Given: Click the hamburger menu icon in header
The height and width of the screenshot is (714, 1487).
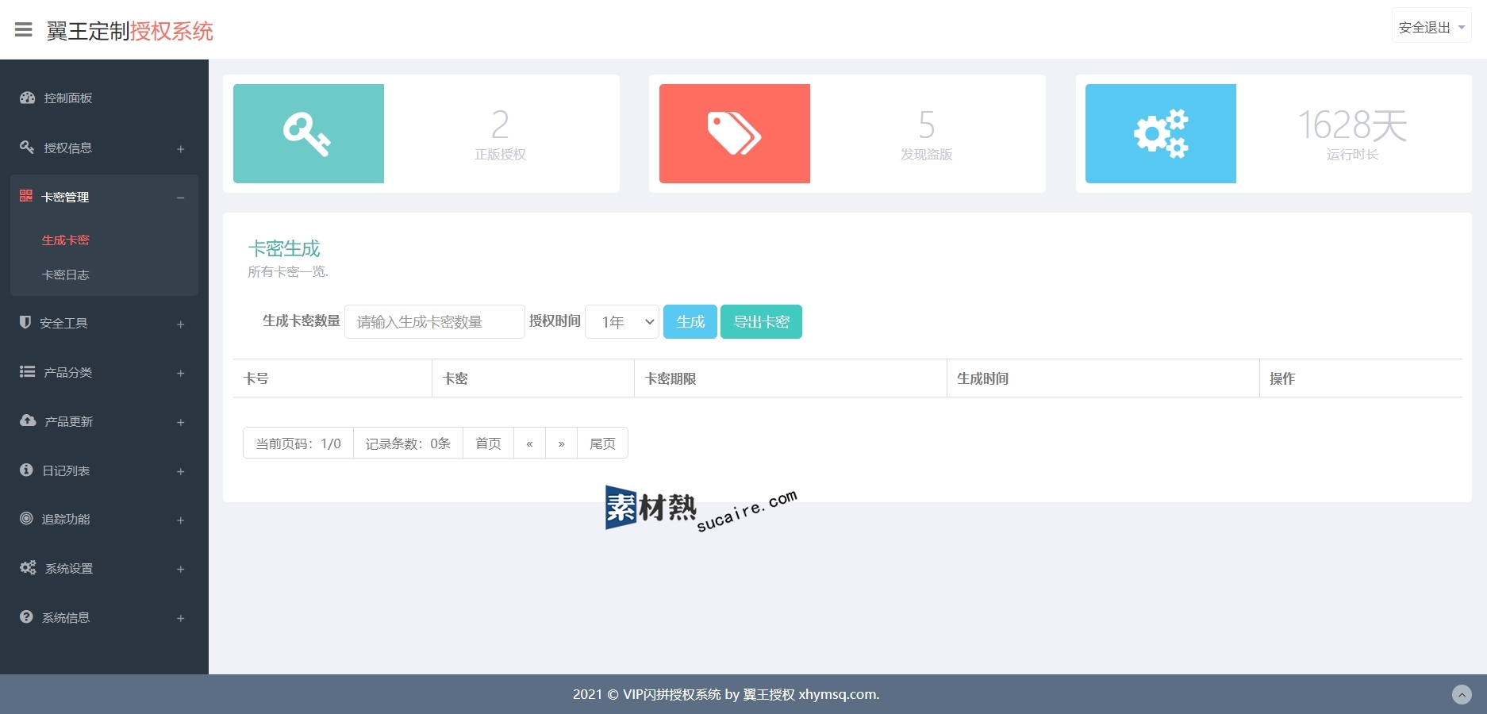Looking at the screenshot, I should click(24, 30).
